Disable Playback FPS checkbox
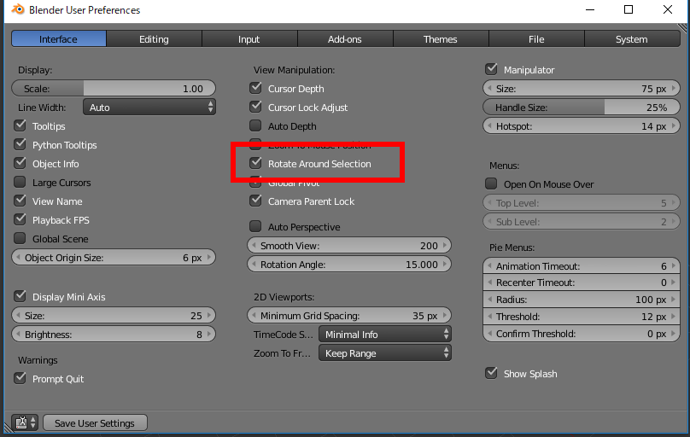This screenshot has height=437, width=690. [20, 219]
